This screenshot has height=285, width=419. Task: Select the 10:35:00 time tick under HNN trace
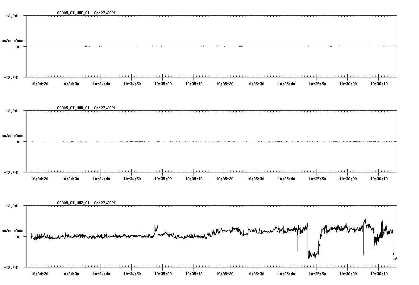(163, 178)
